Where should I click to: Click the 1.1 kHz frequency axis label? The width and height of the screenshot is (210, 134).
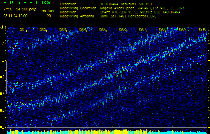(3, 44)
